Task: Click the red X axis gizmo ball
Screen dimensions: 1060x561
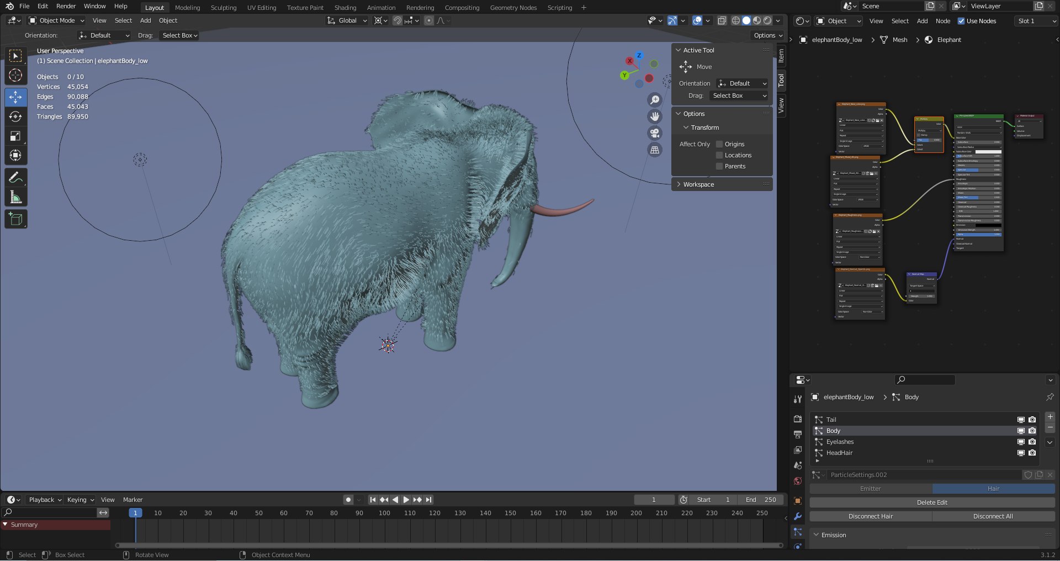Action: 629,61
